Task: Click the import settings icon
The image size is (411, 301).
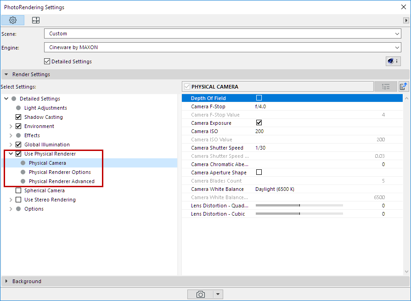Action: tap(404, 87)
